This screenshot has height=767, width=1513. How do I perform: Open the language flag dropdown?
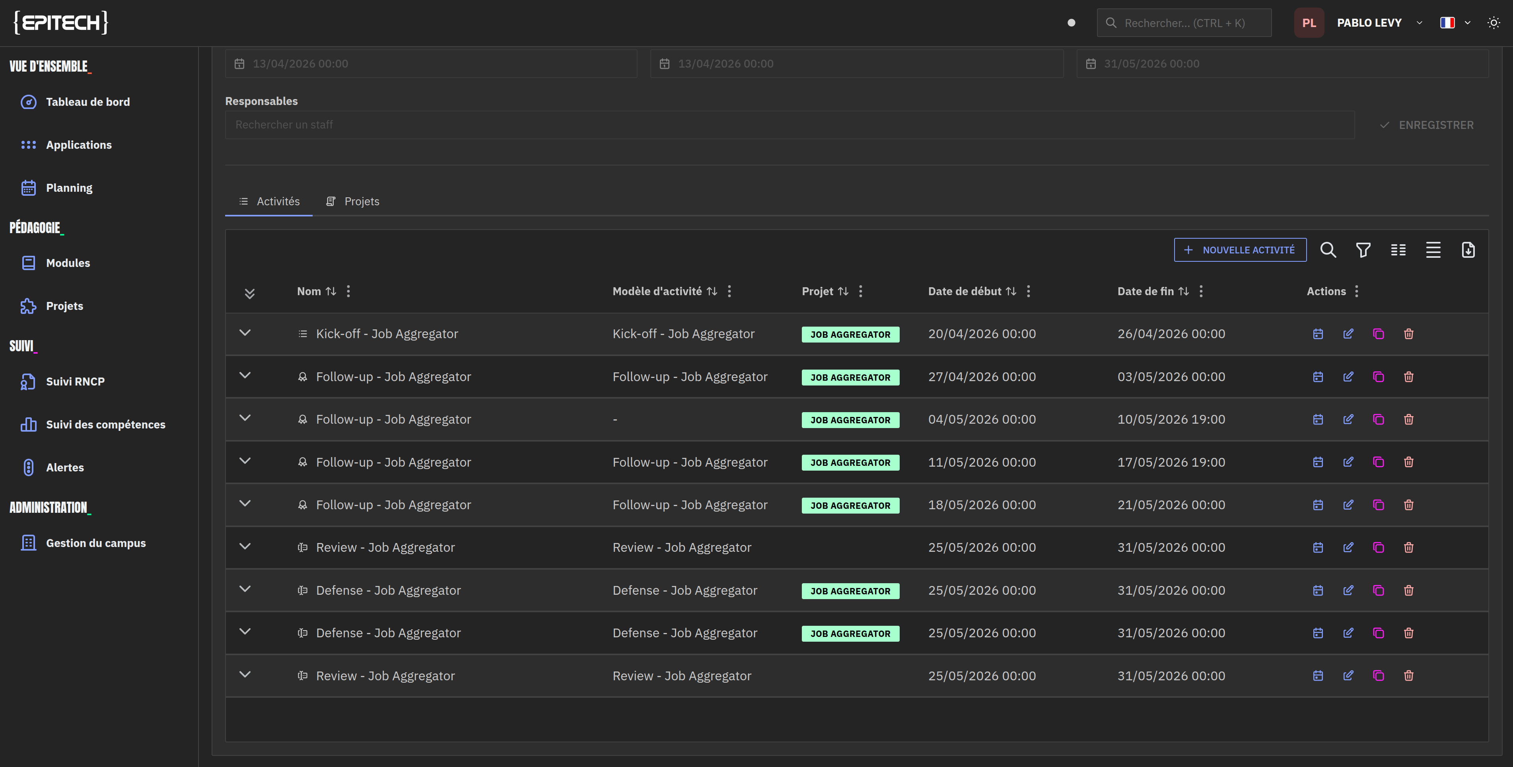click(x=1455, y=23)
